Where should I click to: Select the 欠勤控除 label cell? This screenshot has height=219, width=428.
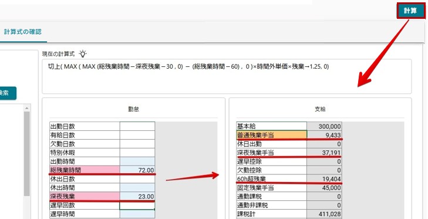(272, 170)
